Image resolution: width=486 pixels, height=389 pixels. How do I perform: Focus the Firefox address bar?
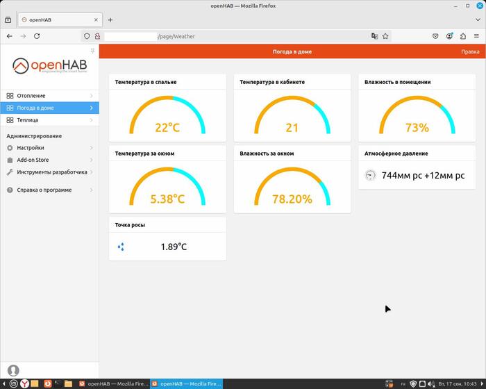point(236,36)
